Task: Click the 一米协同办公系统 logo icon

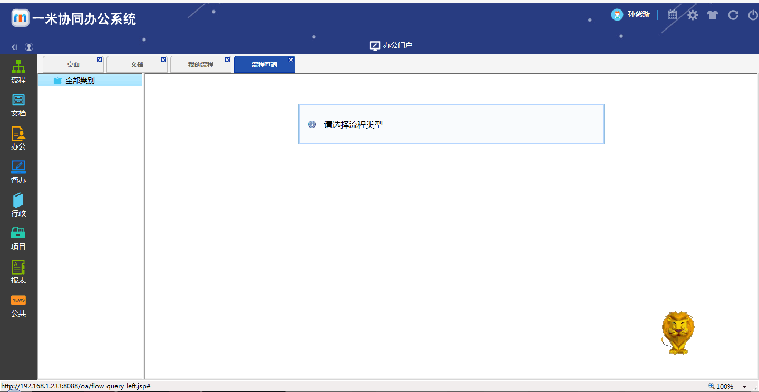Action: (x=20, y=18)
